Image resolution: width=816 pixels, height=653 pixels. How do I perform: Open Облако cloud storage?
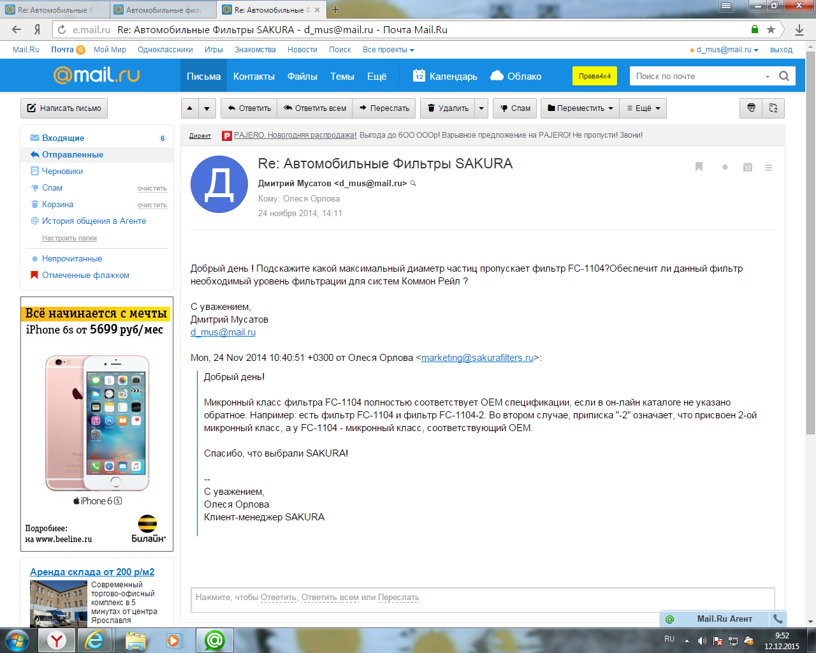pos(516,76)
